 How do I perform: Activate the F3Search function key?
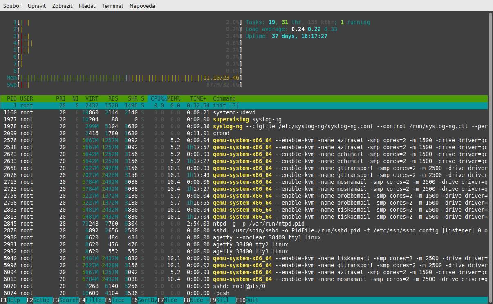(65, 300)
